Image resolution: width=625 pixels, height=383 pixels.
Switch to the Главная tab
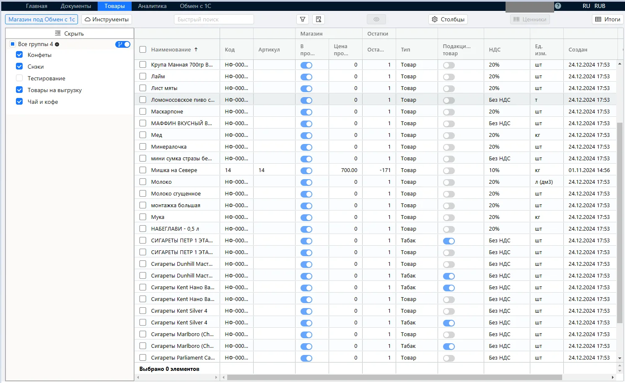(36, 6)
